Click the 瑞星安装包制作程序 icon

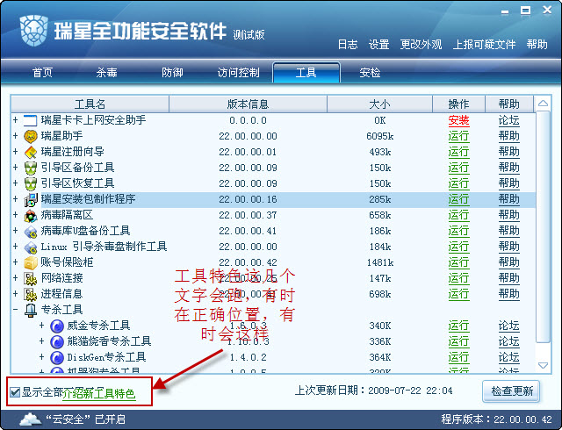point(31,199)
